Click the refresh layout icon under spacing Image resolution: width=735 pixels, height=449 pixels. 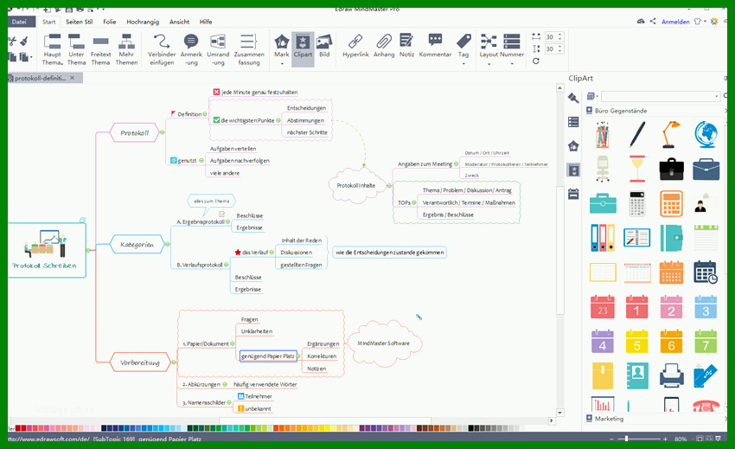(x=536, y=61)
